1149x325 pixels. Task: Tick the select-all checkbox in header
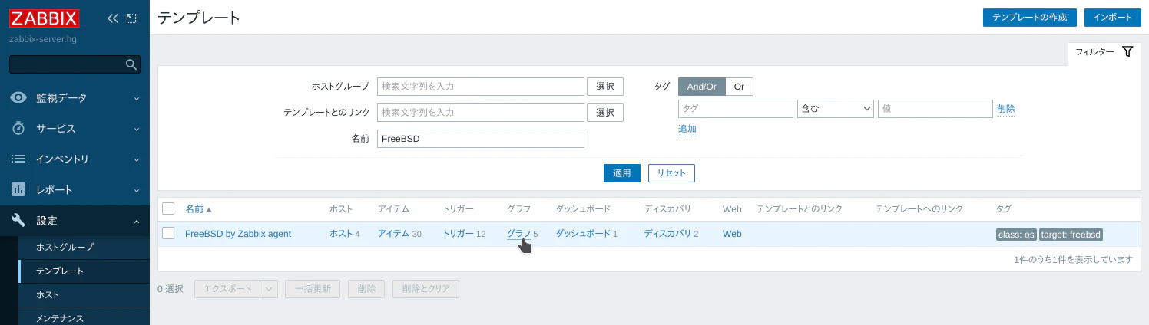[x=168, y=208]
